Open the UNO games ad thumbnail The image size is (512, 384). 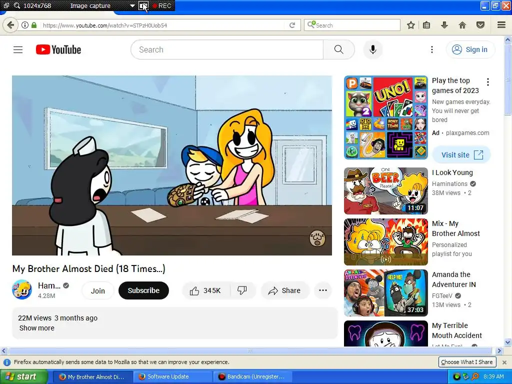point(386,117)
